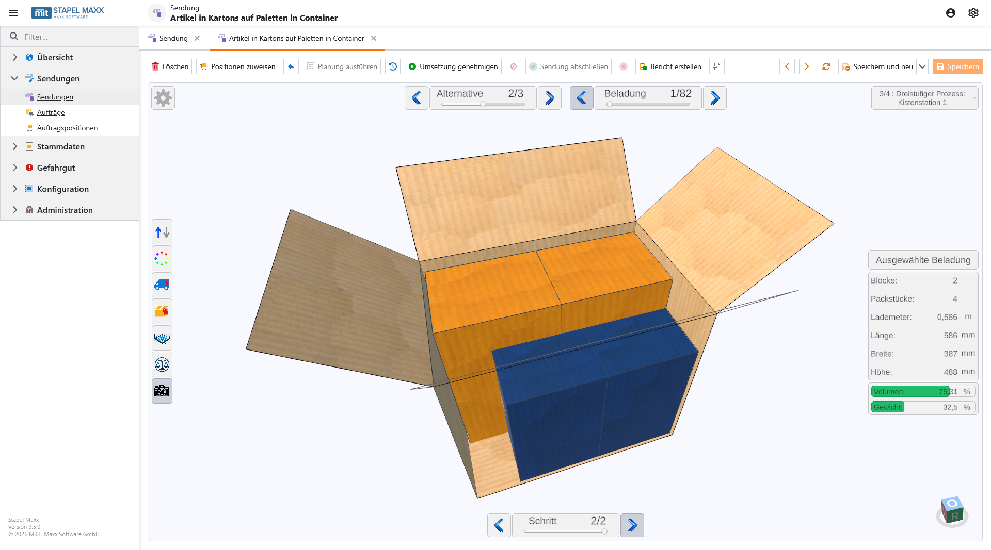This screenshot has height=550, width=991.
Task: Click the Stapel Maxx logo
Action: coord(68,13)
